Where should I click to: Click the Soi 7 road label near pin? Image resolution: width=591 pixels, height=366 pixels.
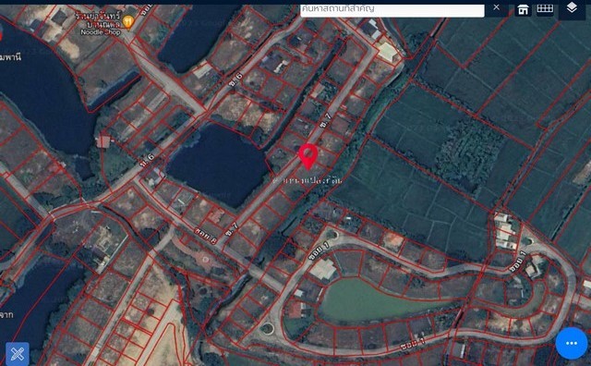(326, 120)
